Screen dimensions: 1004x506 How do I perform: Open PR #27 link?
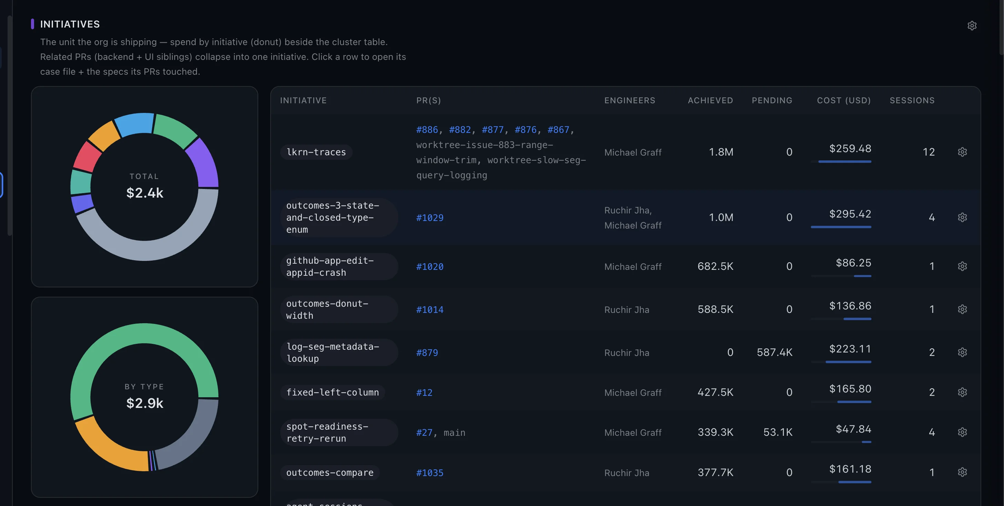point(424,433)
